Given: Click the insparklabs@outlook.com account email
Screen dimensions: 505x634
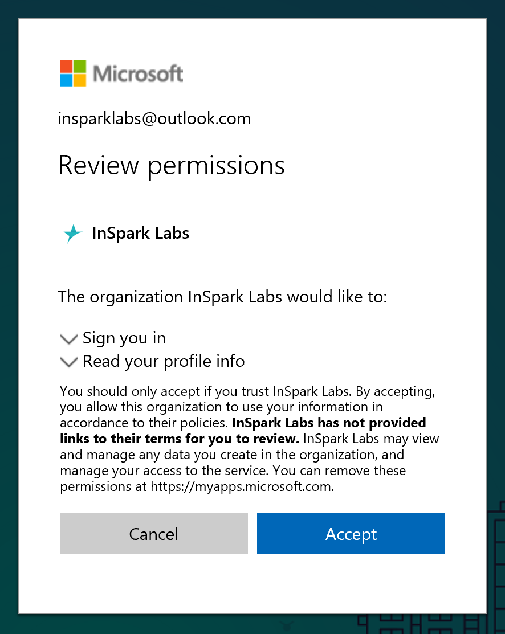Looking at the screenshot, I should pyautogui.click(x=154, y=118).
